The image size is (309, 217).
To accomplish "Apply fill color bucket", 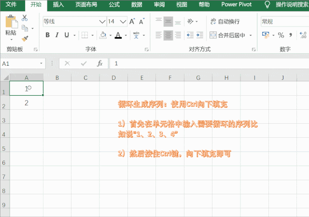I will 103,35.
